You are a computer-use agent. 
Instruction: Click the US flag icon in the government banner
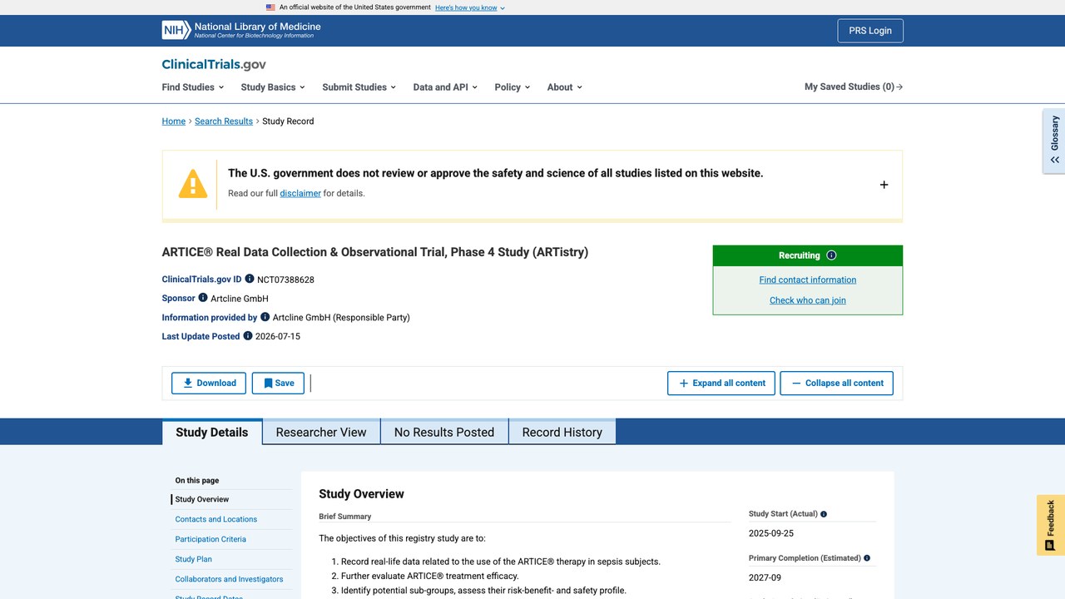(270, 7)
